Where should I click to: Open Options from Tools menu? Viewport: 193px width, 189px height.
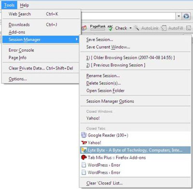[x=41, y=79]
